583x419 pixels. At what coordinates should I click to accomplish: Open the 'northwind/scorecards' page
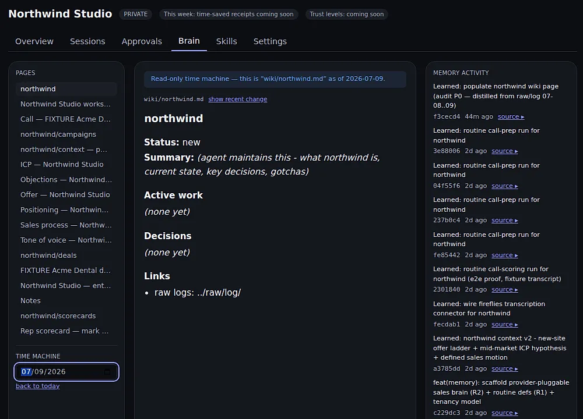[66, 316]
